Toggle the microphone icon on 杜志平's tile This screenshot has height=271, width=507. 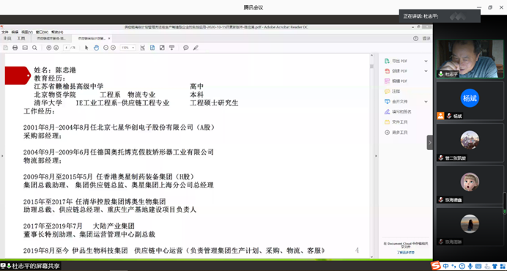coord(440,74)
